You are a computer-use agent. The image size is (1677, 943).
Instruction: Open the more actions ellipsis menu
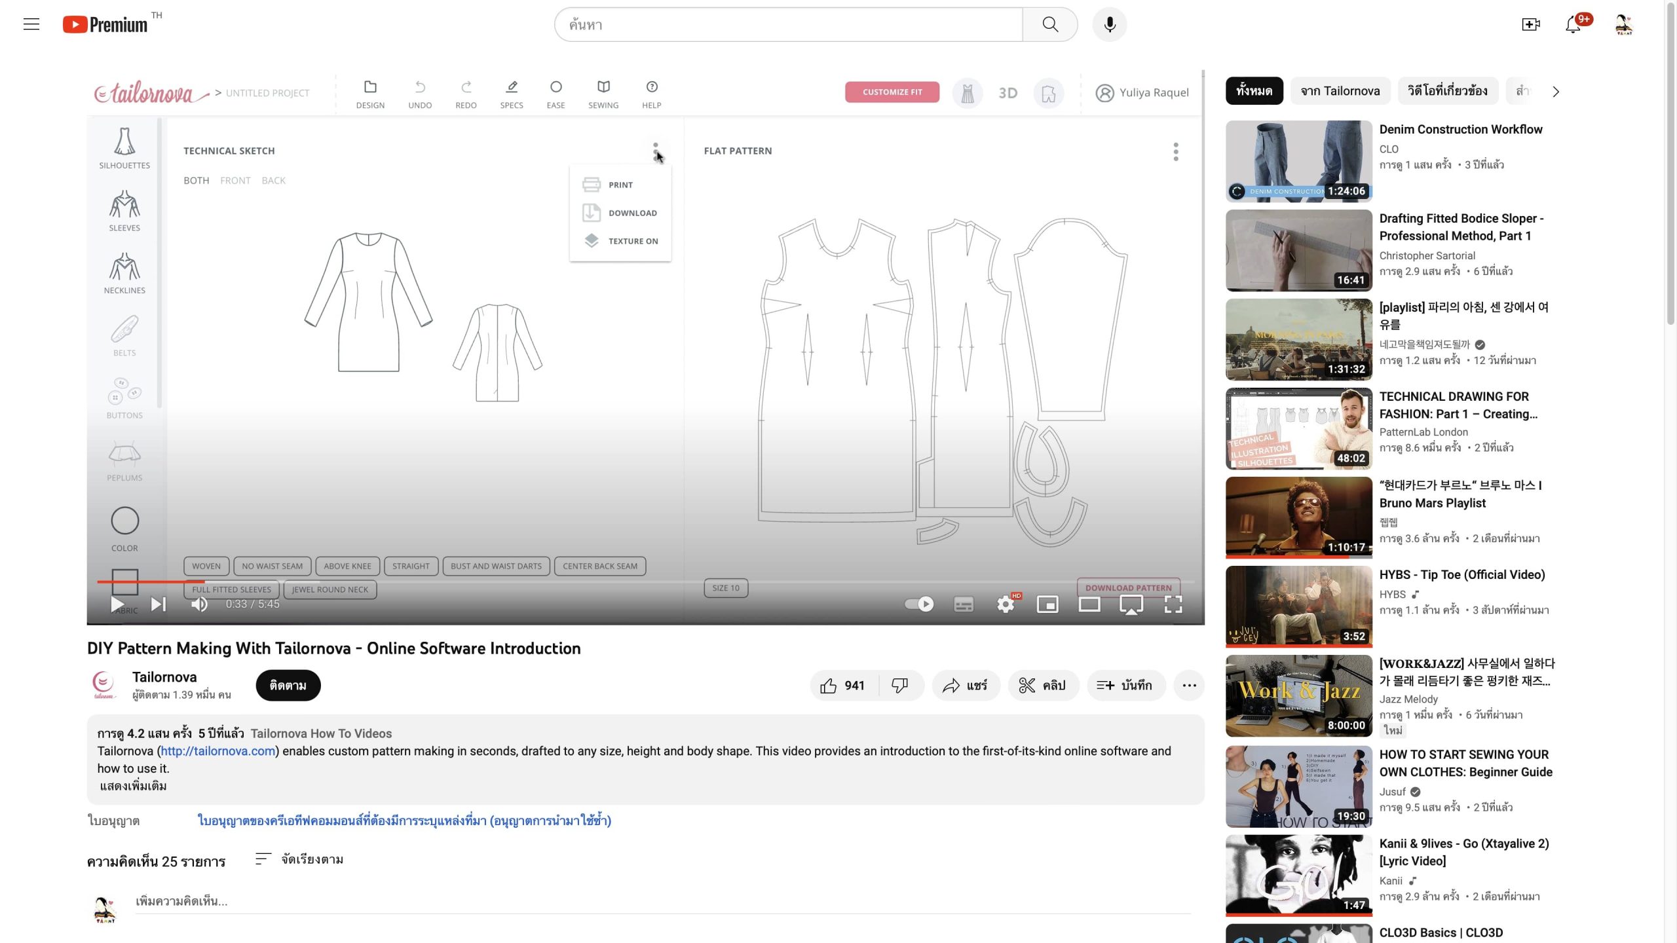[1189, 685]
